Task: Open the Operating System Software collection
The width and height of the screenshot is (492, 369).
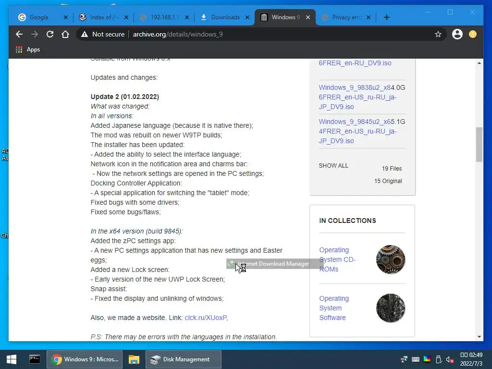Action: [x=334, y=308]
